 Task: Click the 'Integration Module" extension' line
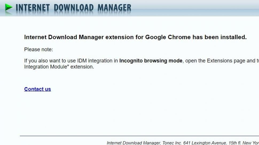point(59,67)
